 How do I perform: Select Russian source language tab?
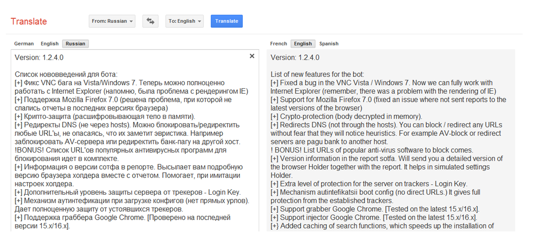coord(76,44)
